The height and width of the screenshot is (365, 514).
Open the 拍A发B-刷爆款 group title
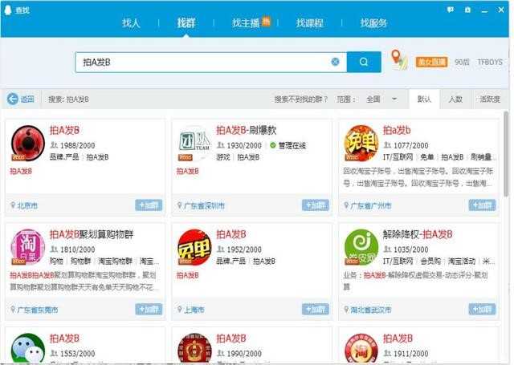tap(247, 130)
